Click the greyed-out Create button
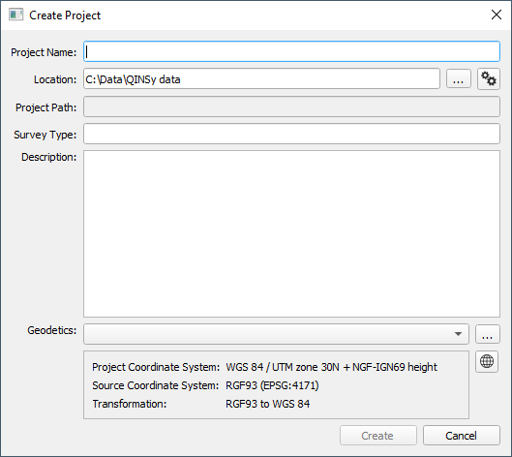Screen dimensions: 512x457 coord(378,435)
